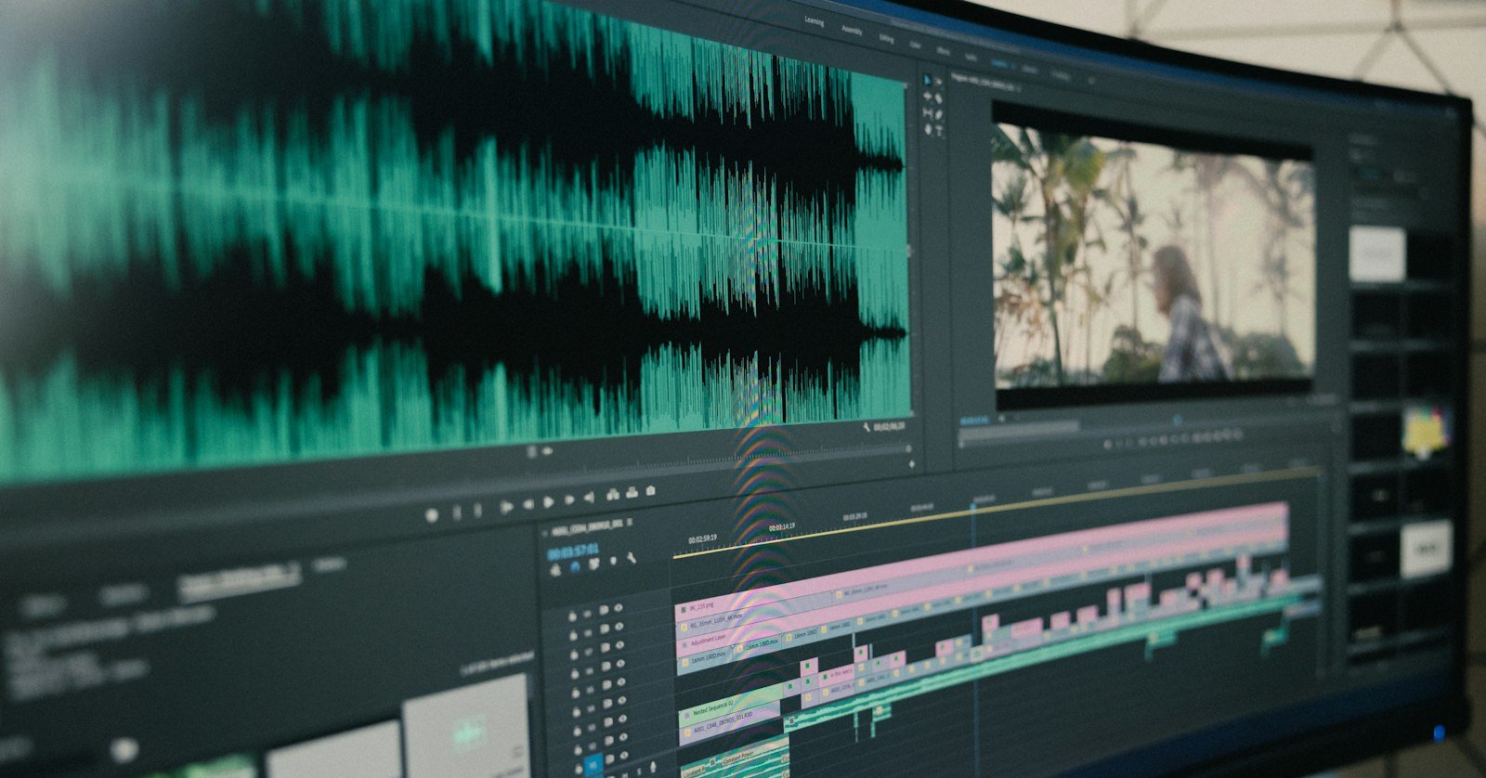Open the workspace overflow menu
Image resolution: width=1486 pixels, height=778 pixels.
click(1091, 80)
